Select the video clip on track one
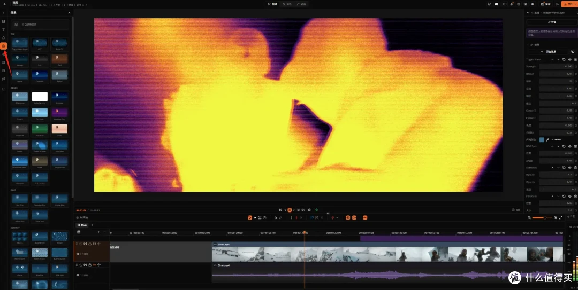 [x=388, y=252]
